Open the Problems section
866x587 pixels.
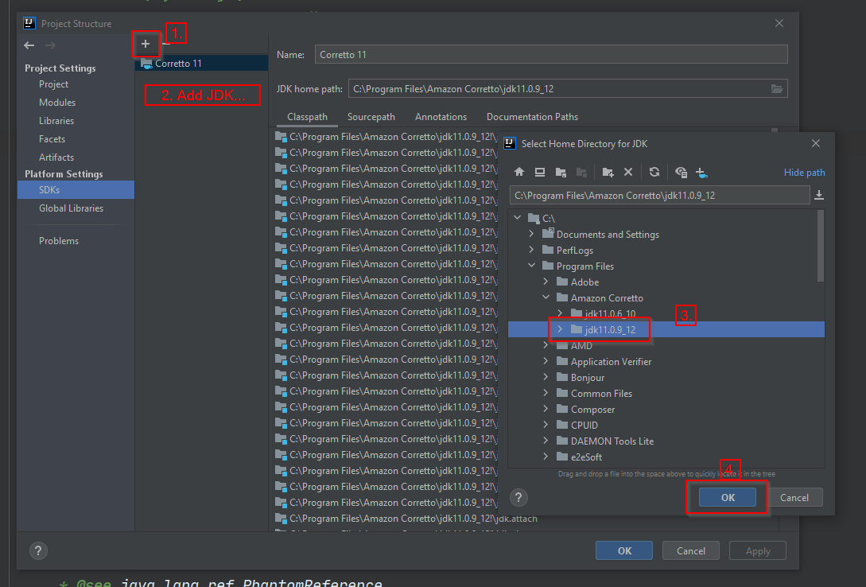(x=59, y=241)
